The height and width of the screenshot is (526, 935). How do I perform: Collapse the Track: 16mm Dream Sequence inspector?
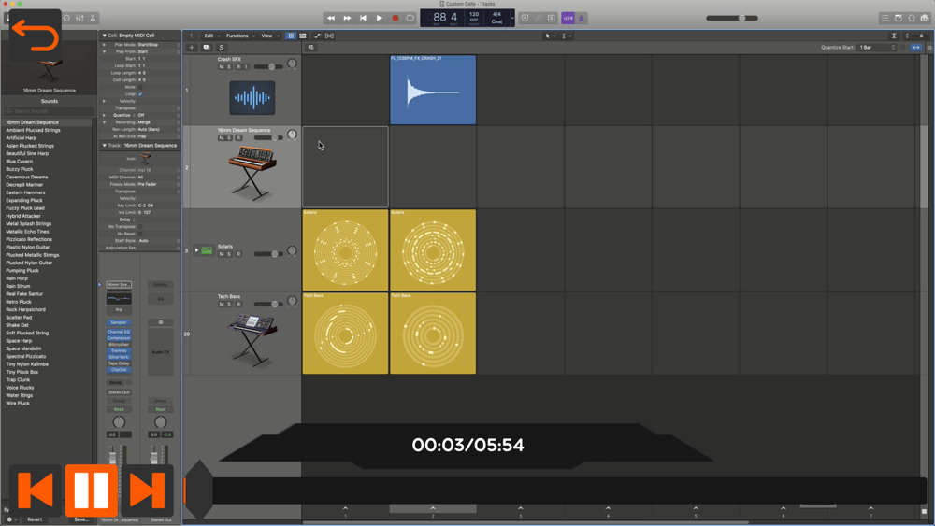tap(105, 146)
